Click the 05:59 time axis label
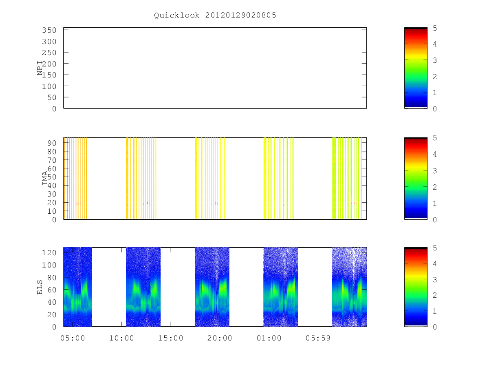This screenshot has width=489, height=367. coord(318,338)
